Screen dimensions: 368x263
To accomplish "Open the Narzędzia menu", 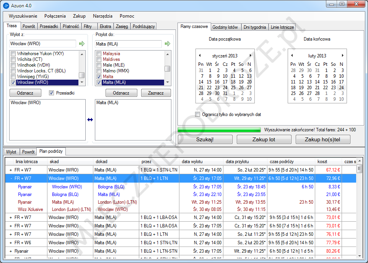I will pos(103,16).
